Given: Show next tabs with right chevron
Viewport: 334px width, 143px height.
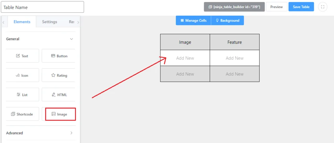Looking at the screenshot, I should pyautogui.click(x=78, y=22).
